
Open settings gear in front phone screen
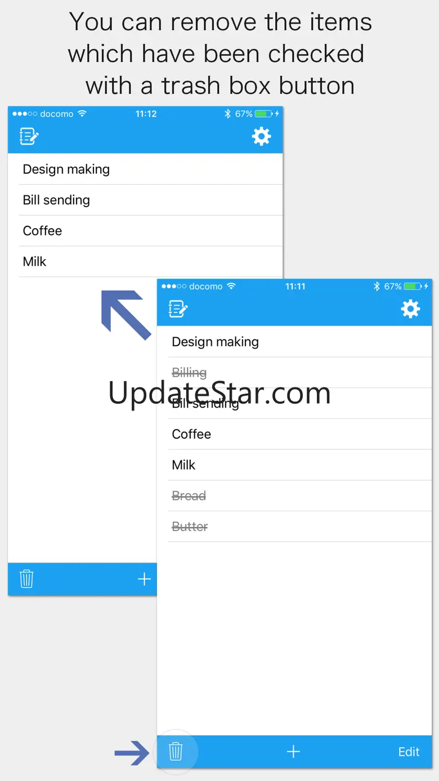410,309
